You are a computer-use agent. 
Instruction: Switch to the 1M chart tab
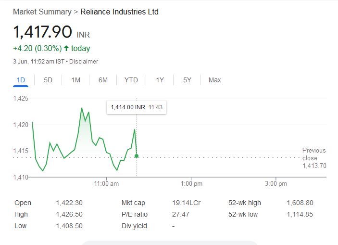click(75, 80)
